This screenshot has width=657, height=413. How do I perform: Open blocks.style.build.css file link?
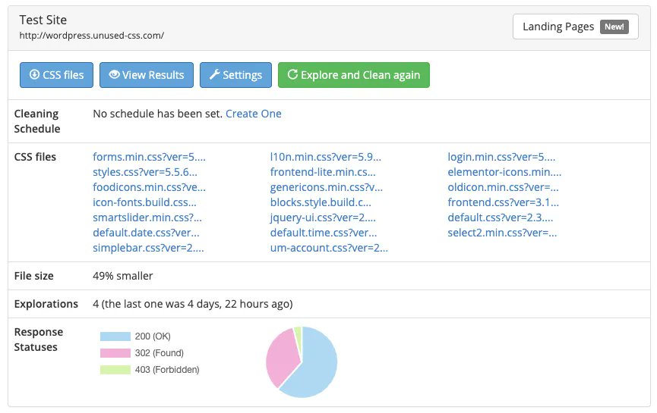[x=321, y=202]
